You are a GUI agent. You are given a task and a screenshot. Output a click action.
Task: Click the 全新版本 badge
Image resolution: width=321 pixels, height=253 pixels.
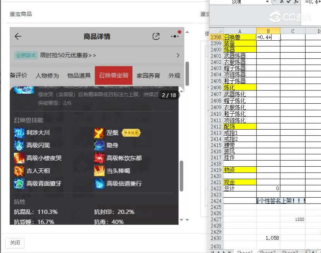pyautogui.click(x=26, y=55)
